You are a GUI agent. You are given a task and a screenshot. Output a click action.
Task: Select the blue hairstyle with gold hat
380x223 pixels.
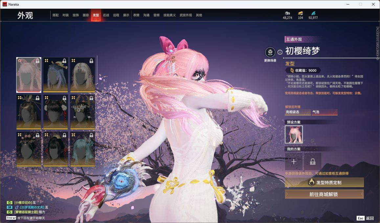(56, 75)
